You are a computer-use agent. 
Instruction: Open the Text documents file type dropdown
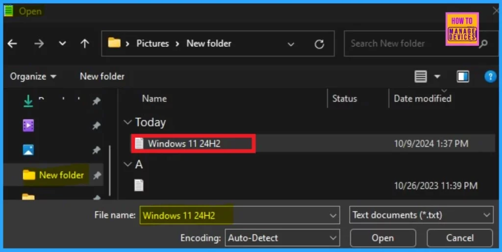coord(421,215)
